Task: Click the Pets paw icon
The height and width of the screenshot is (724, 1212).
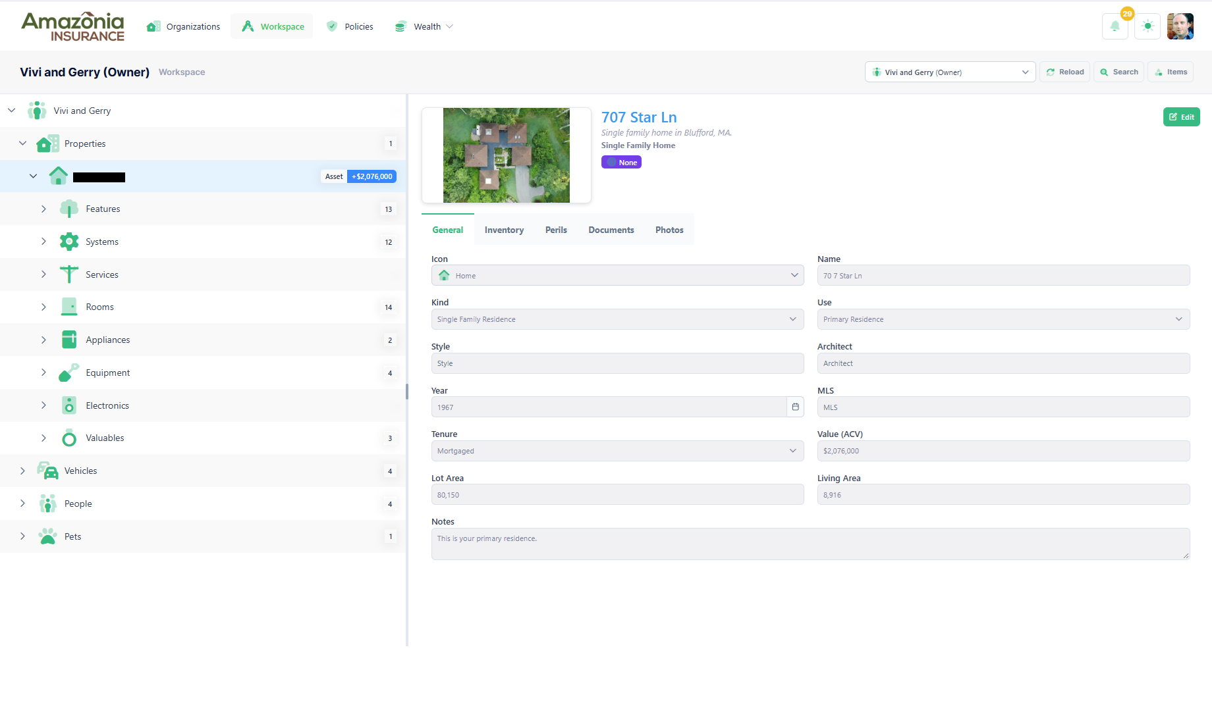Action: pos(47,536)
